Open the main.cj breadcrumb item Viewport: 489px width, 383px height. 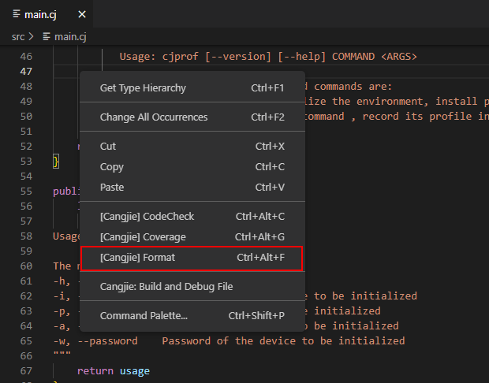69,36
